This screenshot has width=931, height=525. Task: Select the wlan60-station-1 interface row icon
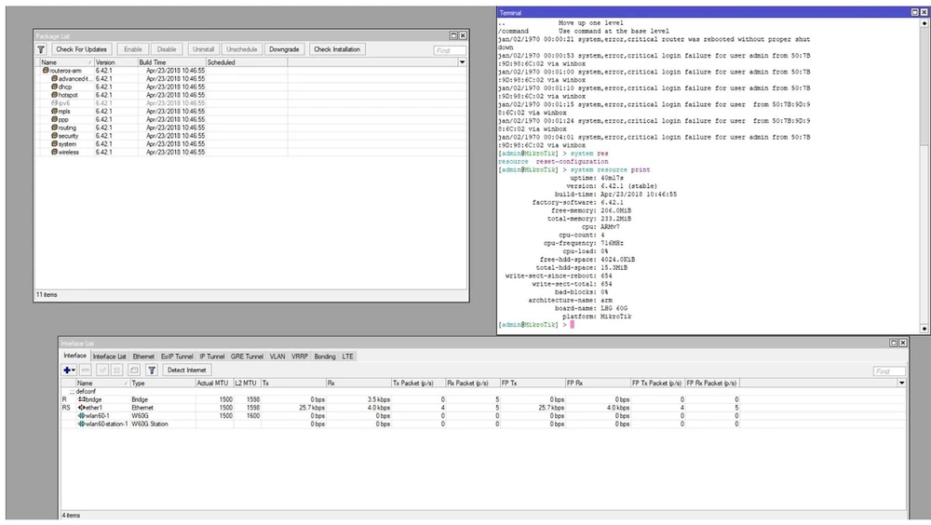click(x=81, y=424)
